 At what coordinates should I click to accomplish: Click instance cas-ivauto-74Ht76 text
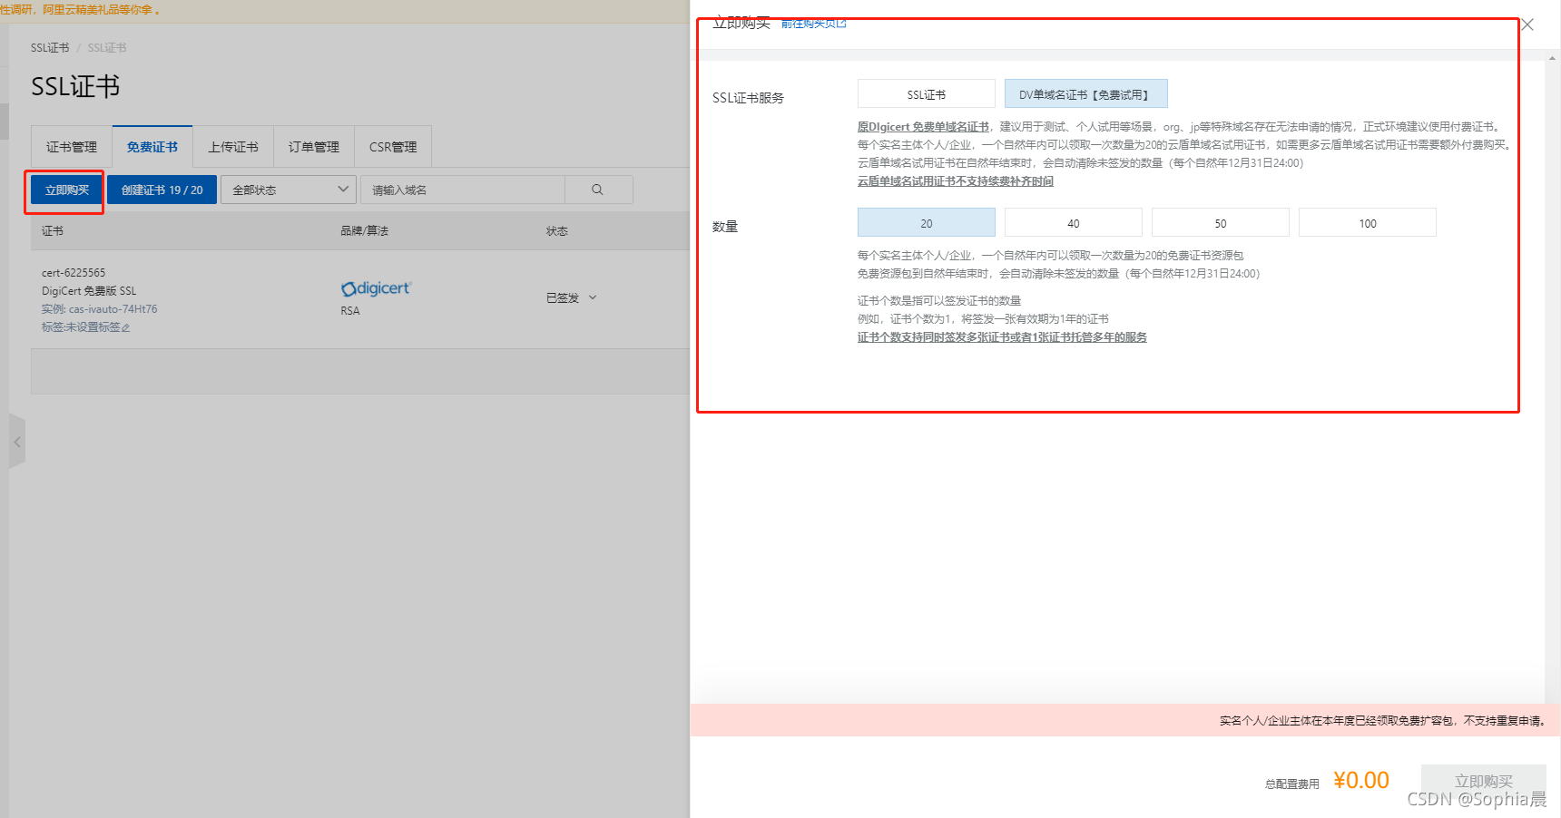click(99, 309)
